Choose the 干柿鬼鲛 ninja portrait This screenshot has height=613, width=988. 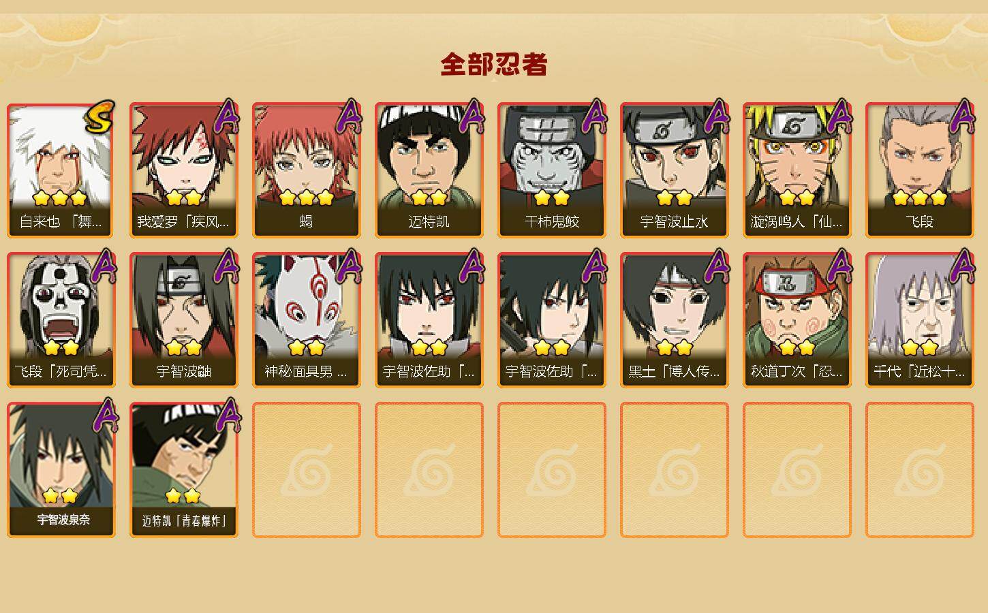(551, 170)
